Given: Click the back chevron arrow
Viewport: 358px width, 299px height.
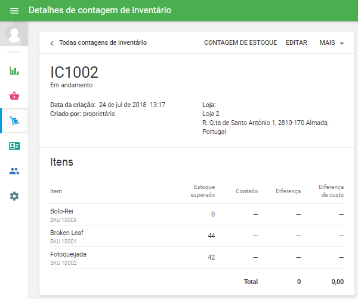Looking at the screenshot, I should 52,43.
